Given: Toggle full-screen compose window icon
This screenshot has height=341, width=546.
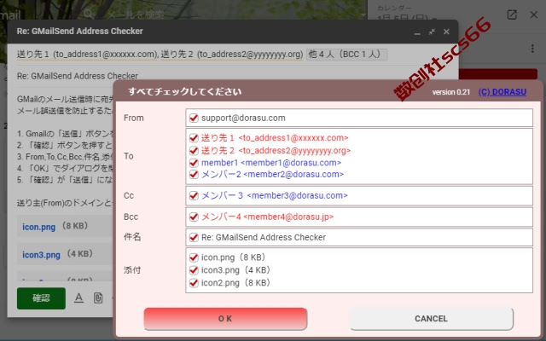Looking at the screenshot, I should point(432,32).
